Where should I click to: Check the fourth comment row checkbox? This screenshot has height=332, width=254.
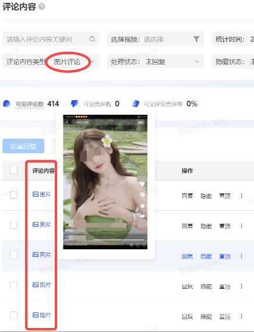(14, 285)
